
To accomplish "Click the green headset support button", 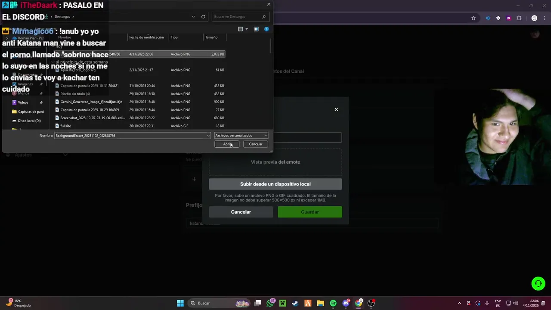I will [538, 283].
